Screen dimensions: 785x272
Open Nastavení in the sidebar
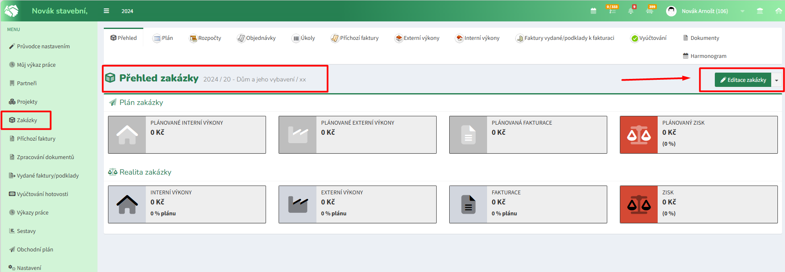[x=25, y=268]
